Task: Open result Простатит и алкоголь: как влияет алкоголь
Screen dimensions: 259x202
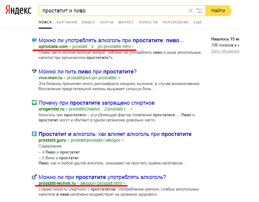Action: pyautogui.click(x=115, y=134)
